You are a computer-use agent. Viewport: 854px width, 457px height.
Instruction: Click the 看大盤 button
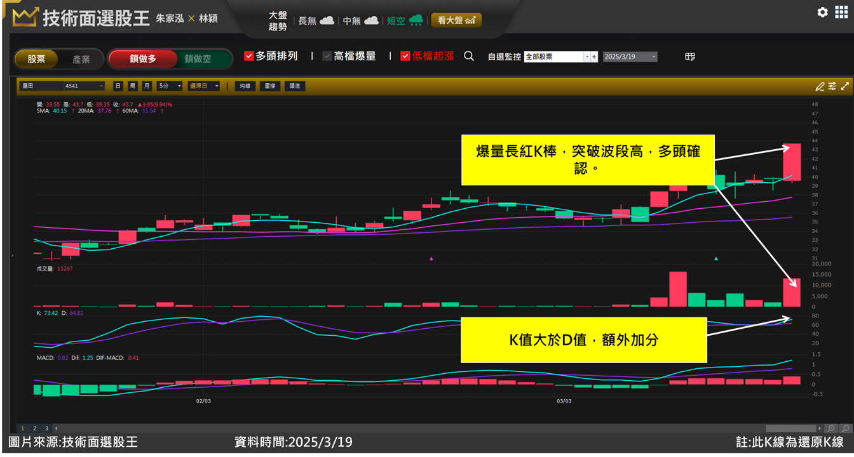click(456, 20)
